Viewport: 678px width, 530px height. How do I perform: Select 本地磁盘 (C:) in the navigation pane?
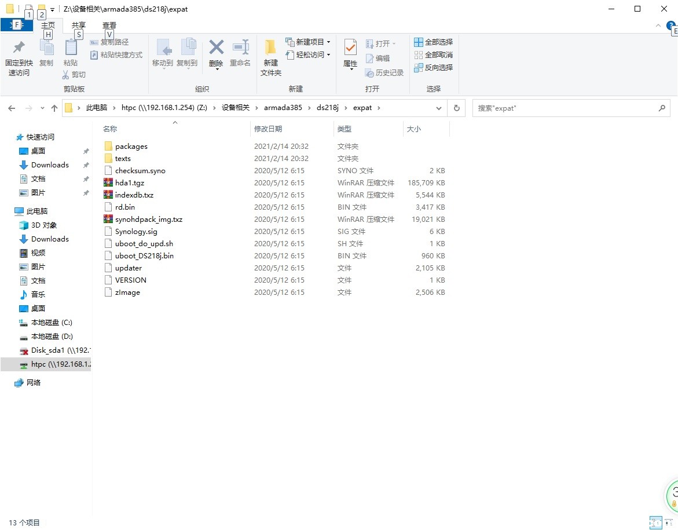click(52, 322)
